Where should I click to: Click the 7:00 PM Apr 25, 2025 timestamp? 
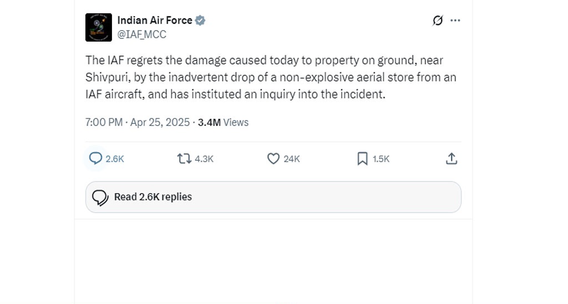coord(138,123)
